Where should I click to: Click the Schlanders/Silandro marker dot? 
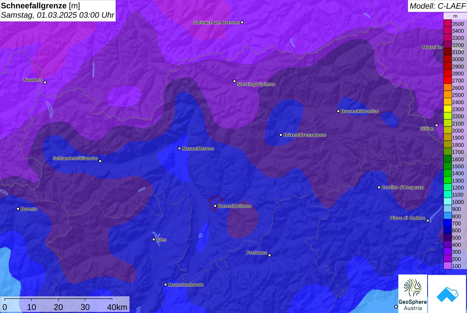pyautogui.click(x=100, y=161)
